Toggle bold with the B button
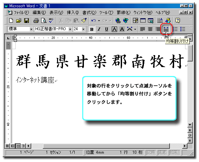This screenshot has height=162, width=199. click(92, 29)
